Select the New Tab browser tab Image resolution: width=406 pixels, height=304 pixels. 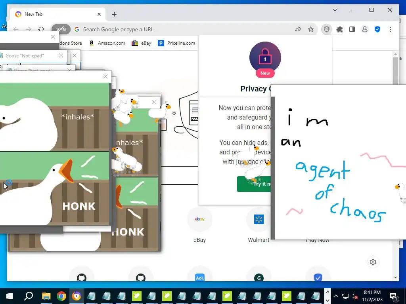(x=58, y=14)
